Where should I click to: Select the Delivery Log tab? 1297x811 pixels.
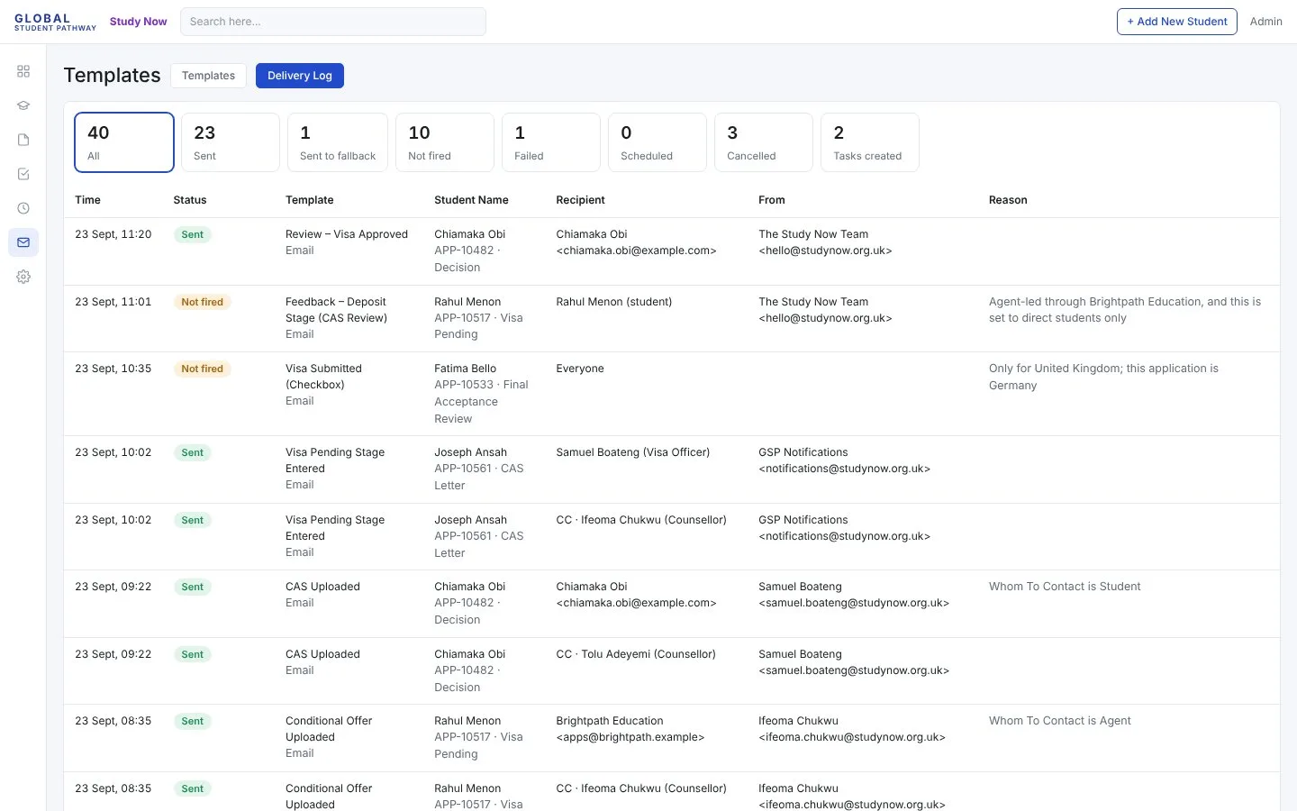(x=300, y=76)
